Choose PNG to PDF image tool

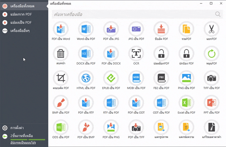[186, 78]
